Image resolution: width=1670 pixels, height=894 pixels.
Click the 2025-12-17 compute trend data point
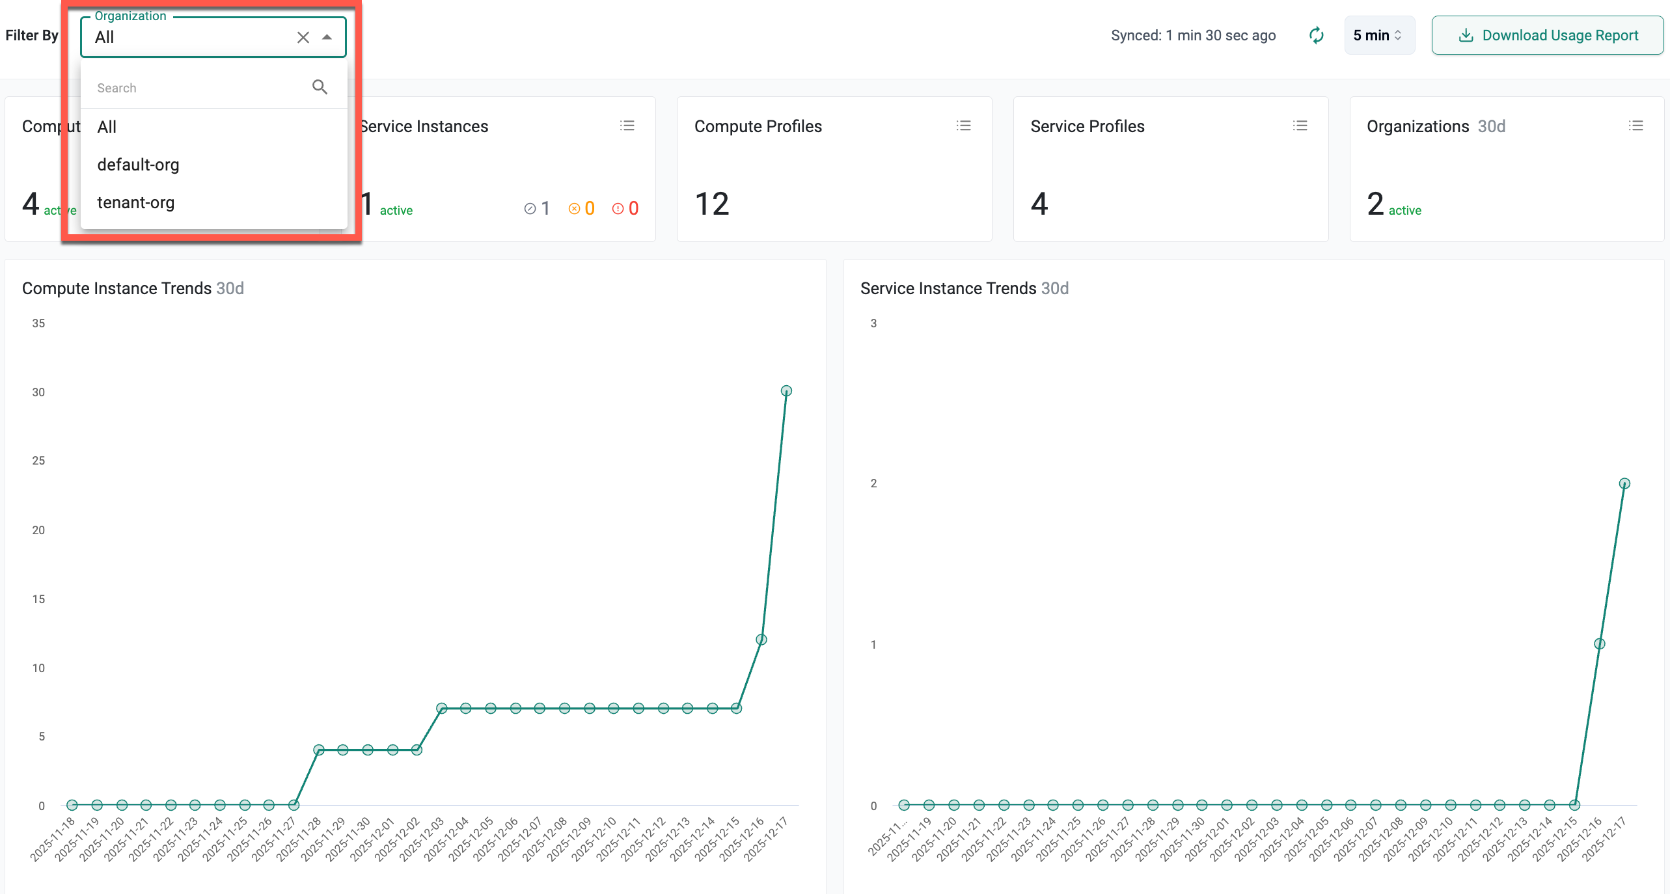tap(786, 391)
